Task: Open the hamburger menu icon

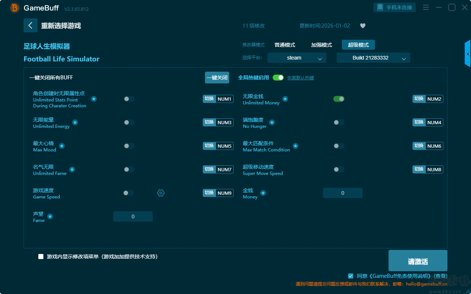Action: tap(426, 7)
